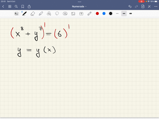Select the Eraser tool
The height and width of the screenshot is (119, 159).
pos(32,14)
